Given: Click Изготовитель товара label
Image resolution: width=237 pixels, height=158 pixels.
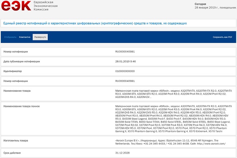Looking at the screenshot, I should (16, 141).
